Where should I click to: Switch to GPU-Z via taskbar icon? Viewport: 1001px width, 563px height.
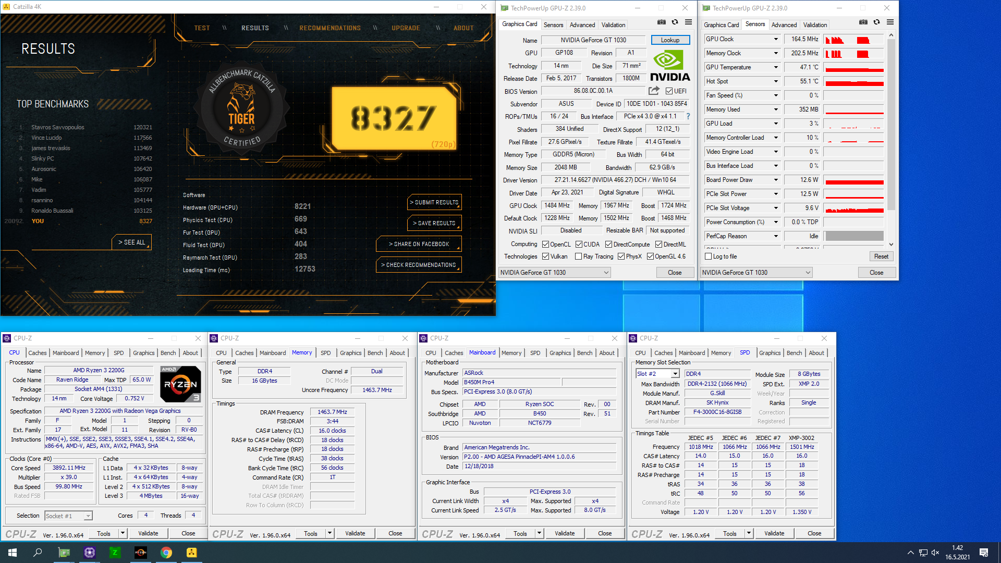tap(64, 553)
